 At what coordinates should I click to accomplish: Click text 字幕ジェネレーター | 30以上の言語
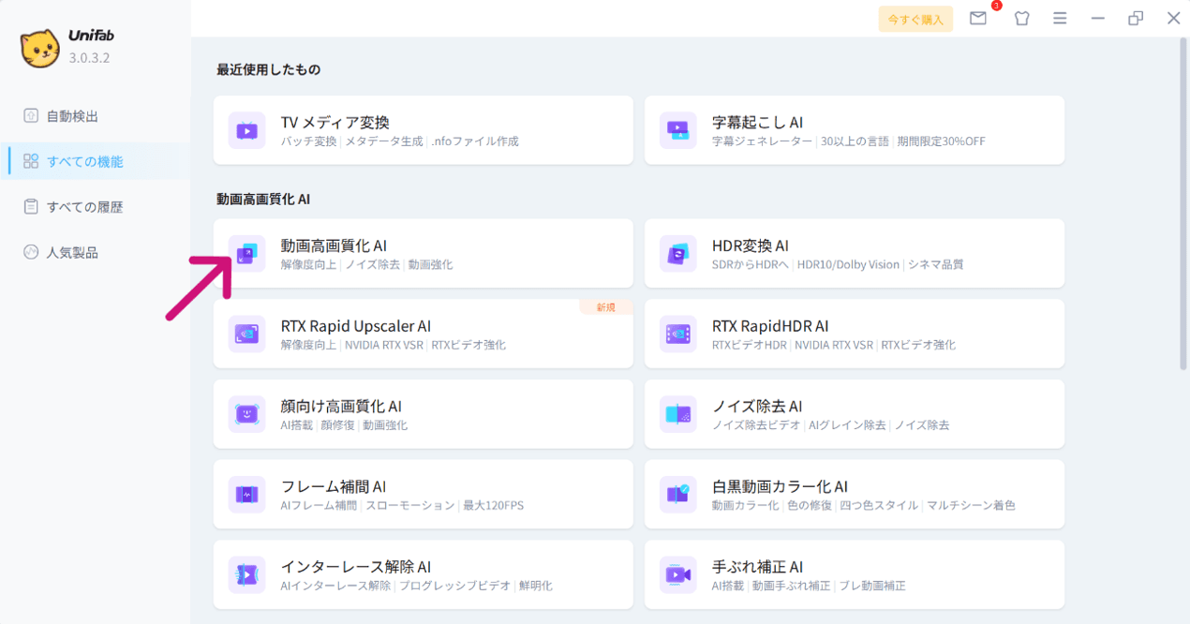800,141
